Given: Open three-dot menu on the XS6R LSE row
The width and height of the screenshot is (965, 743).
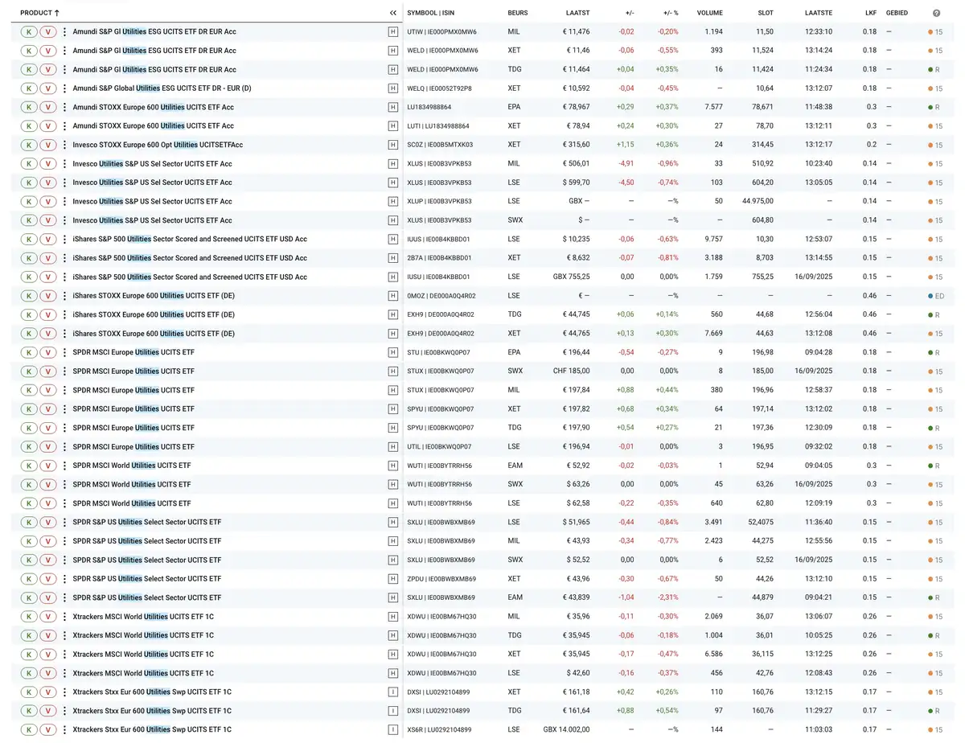Looking at the screenshot, I should 64,730.
